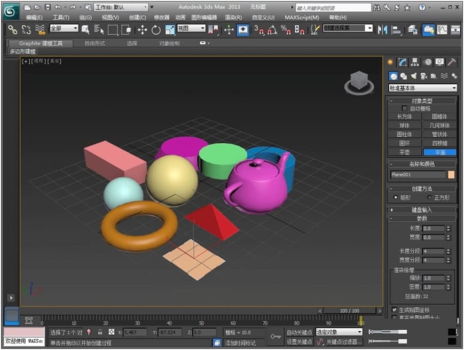
Task: Activate the Select and Rotate tool
Action: (156, 30)
